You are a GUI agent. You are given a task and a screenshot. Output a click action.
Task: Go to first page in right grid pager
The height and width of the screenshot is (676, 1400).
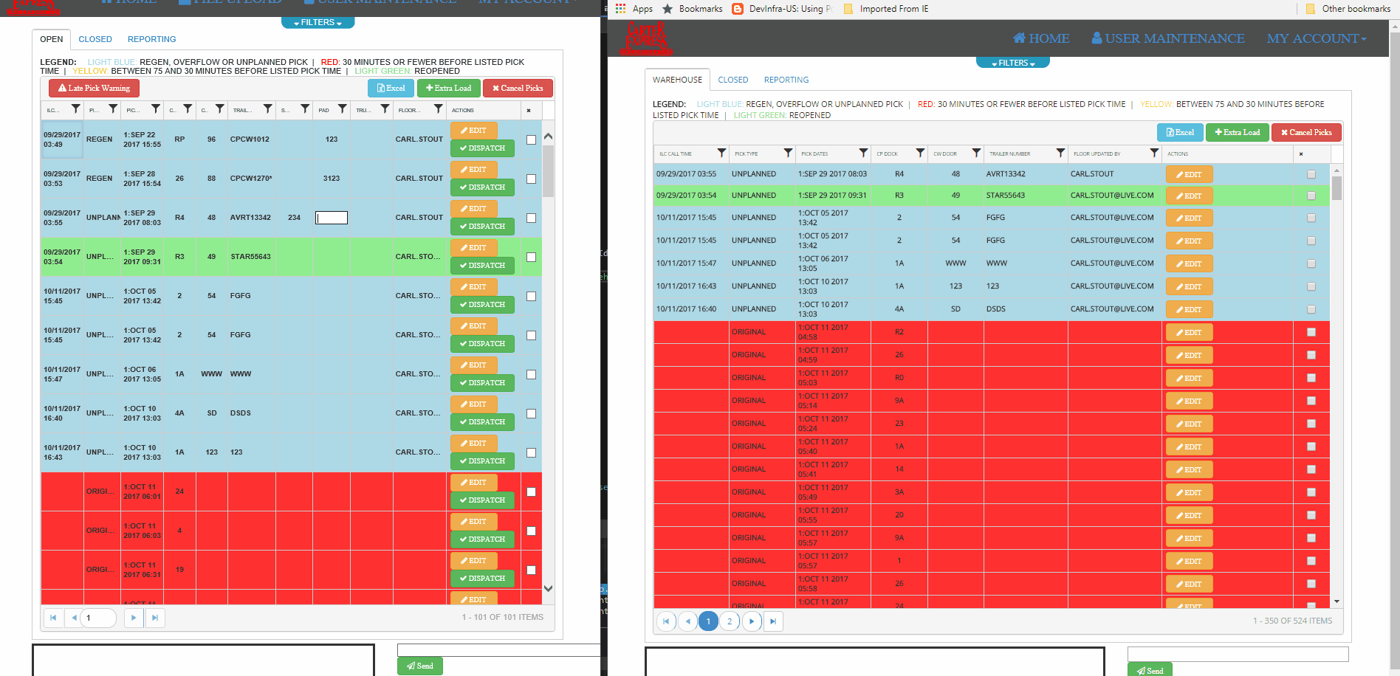point(666,621)
